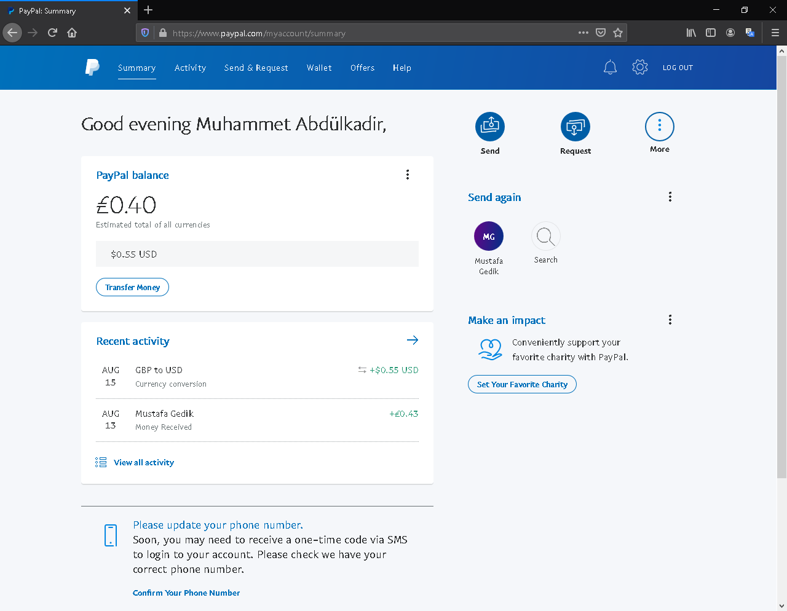Click Set Your Favorite Charity button
Viewport: 787px width, 611px height.
pyautogui.click(x=522, y=384)
